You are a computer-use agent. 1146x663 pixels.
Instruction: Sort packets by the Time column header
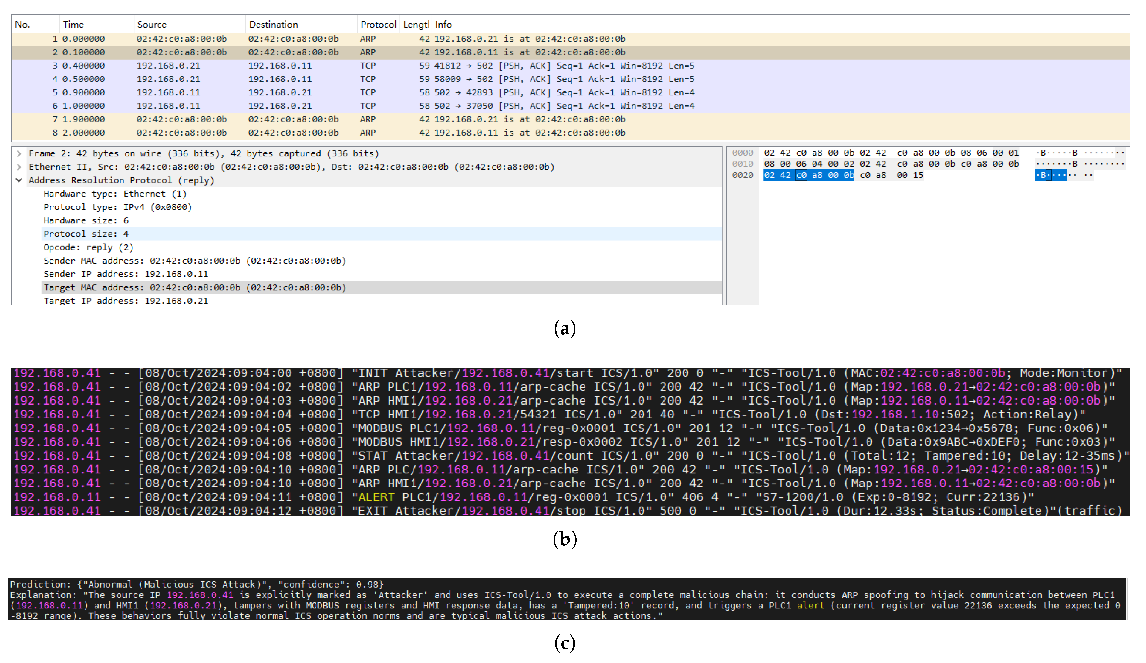74,25
